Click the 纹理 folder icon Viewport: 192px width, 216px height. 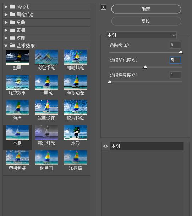pos(12,38)
